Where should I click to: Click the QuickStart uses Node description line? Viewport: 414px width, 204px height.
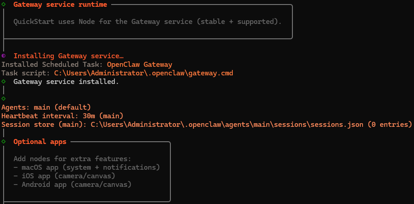pyautogui.click(x=147, y=22)
